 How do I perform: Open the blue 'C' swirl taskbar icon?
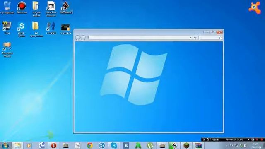[x=41, y=145]
